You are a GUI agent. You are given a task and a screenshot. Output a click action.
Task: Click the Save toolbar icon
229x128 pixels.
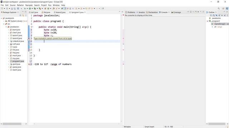click(x=12, y=9)
